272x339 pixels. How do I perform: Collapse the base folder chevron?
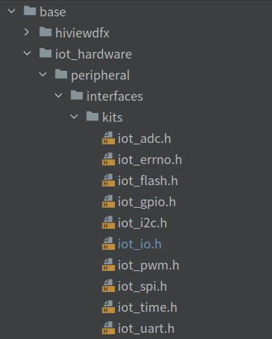pos(12,11)
